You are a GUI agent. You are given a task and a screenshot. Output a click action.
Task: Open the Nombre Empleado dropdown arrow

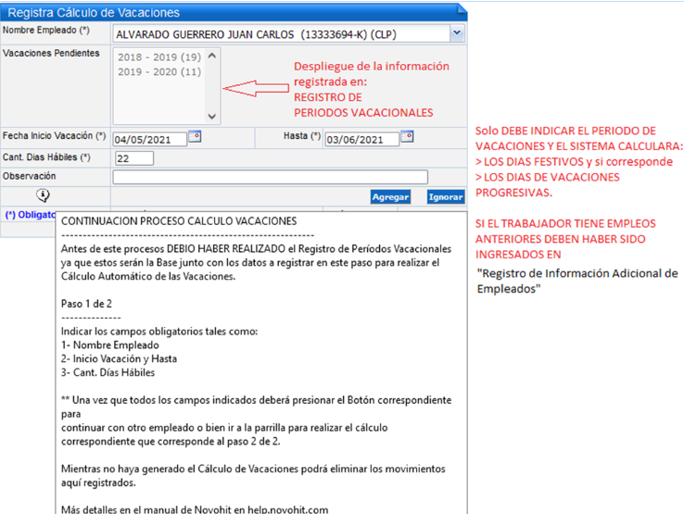(x=457, y=33)
